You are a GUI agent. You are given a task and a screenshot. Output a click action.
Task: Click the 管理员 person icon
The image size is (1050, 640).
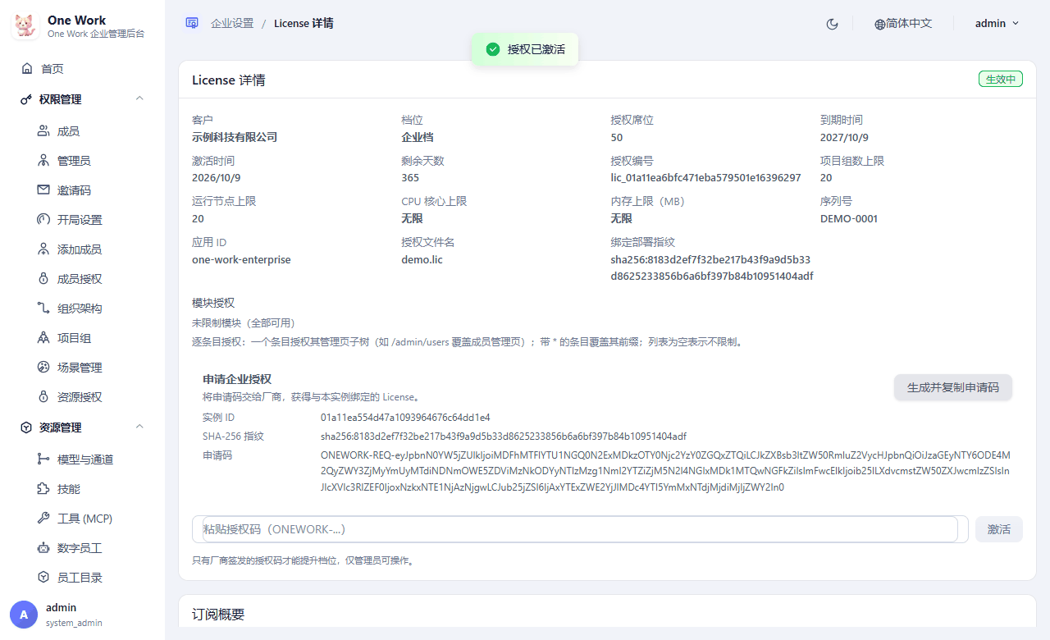click(43, 161)
